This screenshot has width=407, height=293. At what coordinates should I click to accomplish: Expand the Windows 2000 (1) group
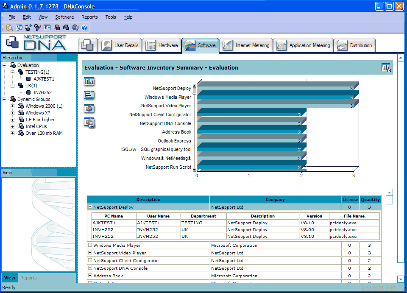(12, 106)
